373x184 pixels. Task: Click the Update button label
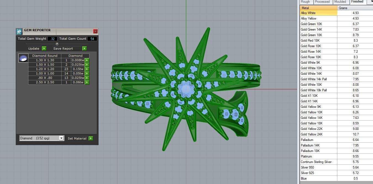click(x=34, y=48)
